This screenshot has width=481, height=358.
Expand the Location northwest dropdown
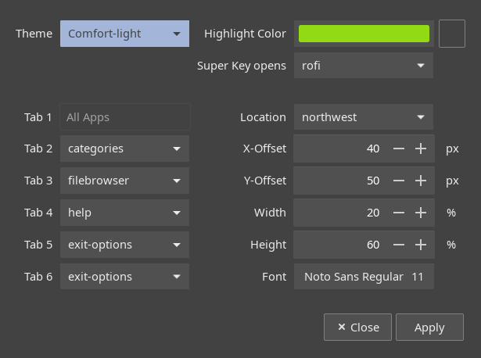[364, 116]
